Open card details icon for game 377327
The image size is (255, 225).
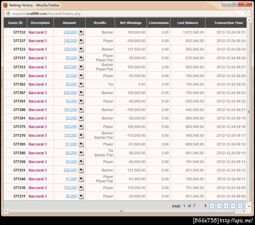pyautogui.click(x=81, y=40)
